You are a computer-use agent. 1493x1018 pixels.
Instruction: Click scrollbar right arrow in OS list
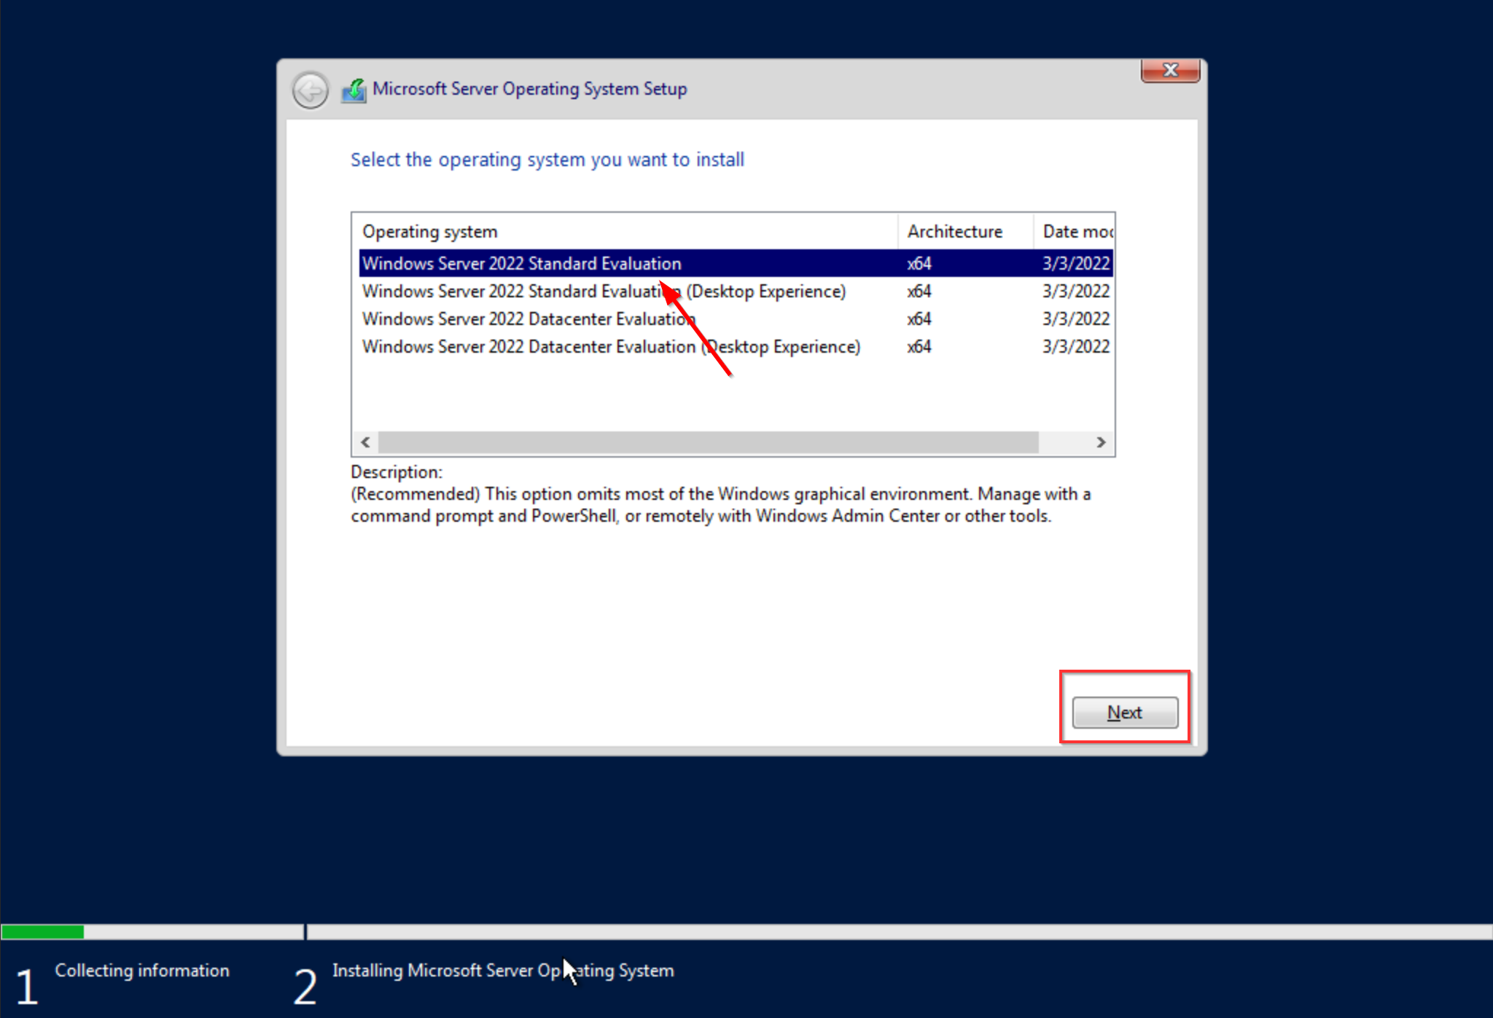click(x=1101, y=442)
